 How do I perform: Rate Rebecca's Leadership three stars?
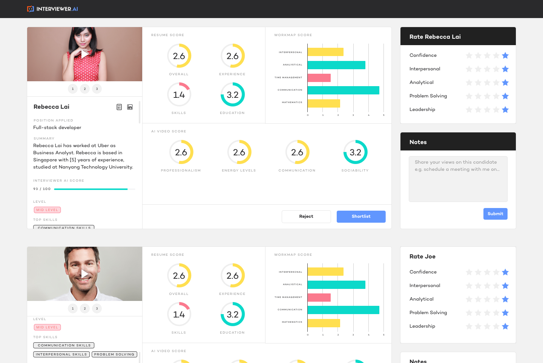coord(487,110)
